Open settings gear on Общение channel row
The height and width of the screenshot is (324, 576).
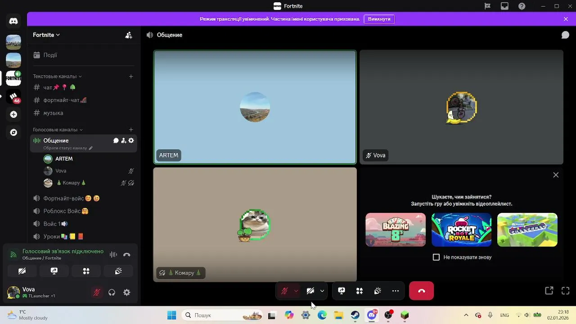pyautogui.click(x=131, y=140)
